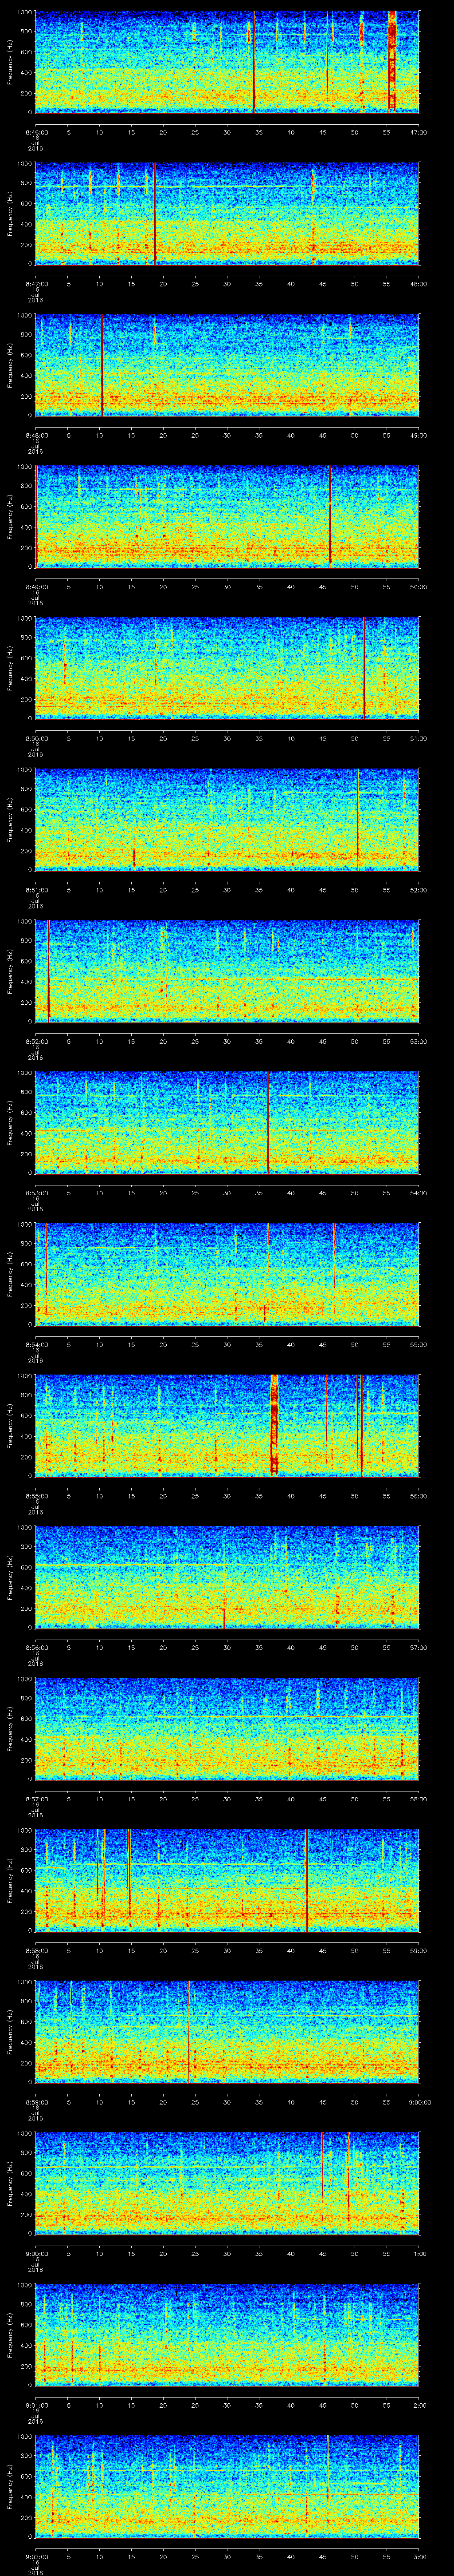Click the '8:47:00' start time label
This screenshot has width=454, height=2576.
(x=36, y=284)
